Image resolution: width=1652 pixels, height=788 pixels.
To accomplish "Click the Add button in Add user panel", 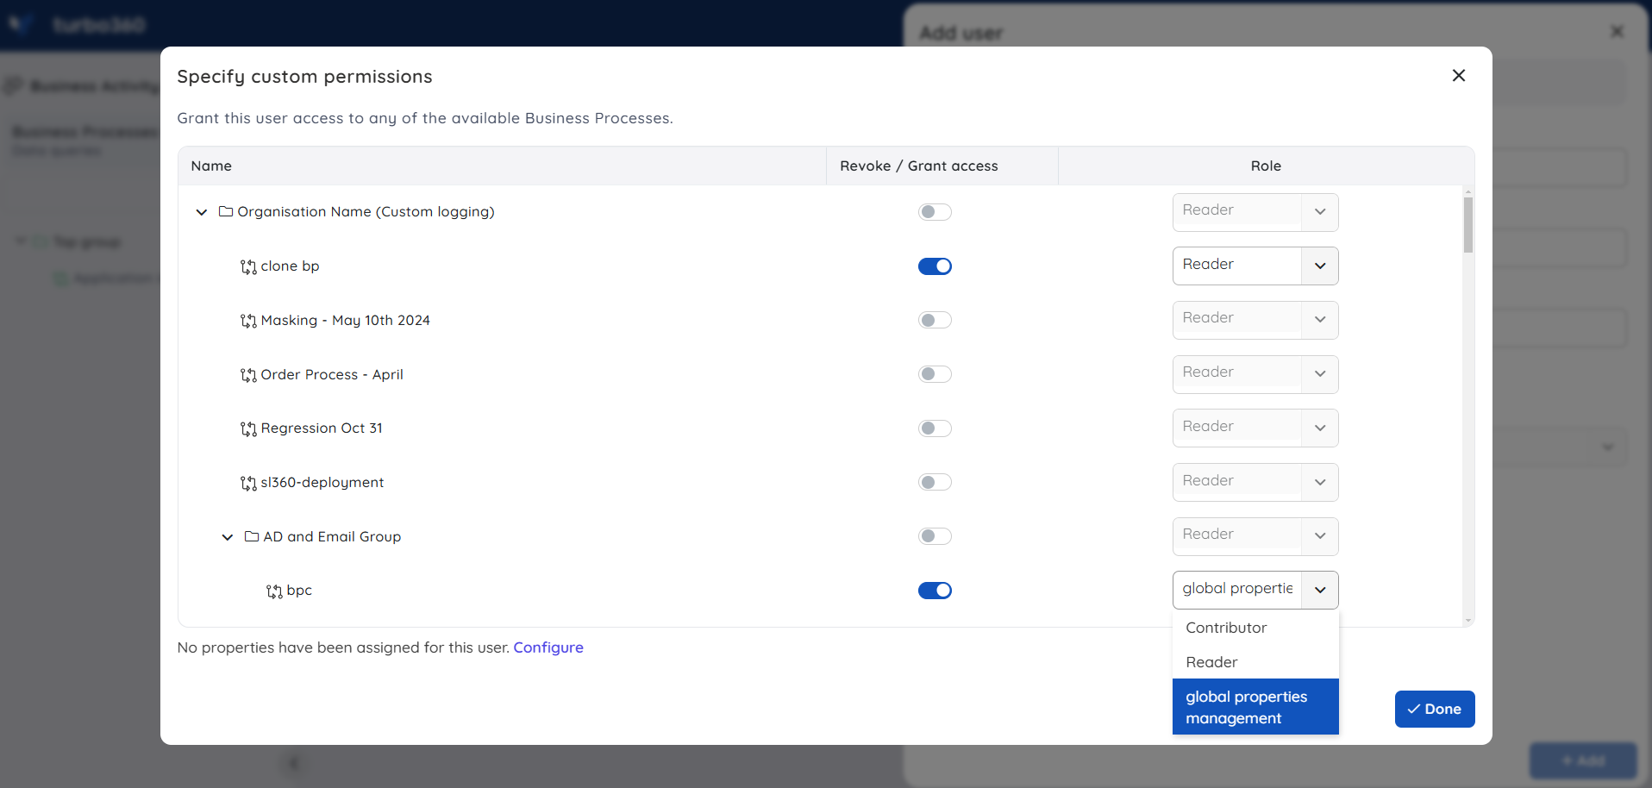I will [x=1583, y=760].
